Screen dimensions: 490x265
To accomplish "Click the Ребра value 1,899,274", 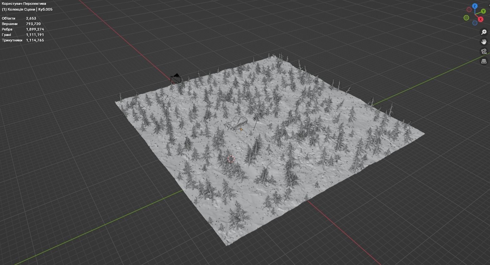I will coord(35,29).
